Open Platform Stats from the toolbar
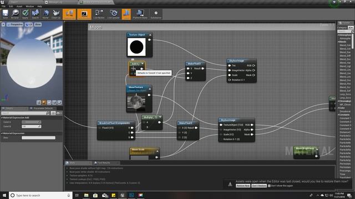The width and height of the screenshot is (355, 199). pos(140,14)
